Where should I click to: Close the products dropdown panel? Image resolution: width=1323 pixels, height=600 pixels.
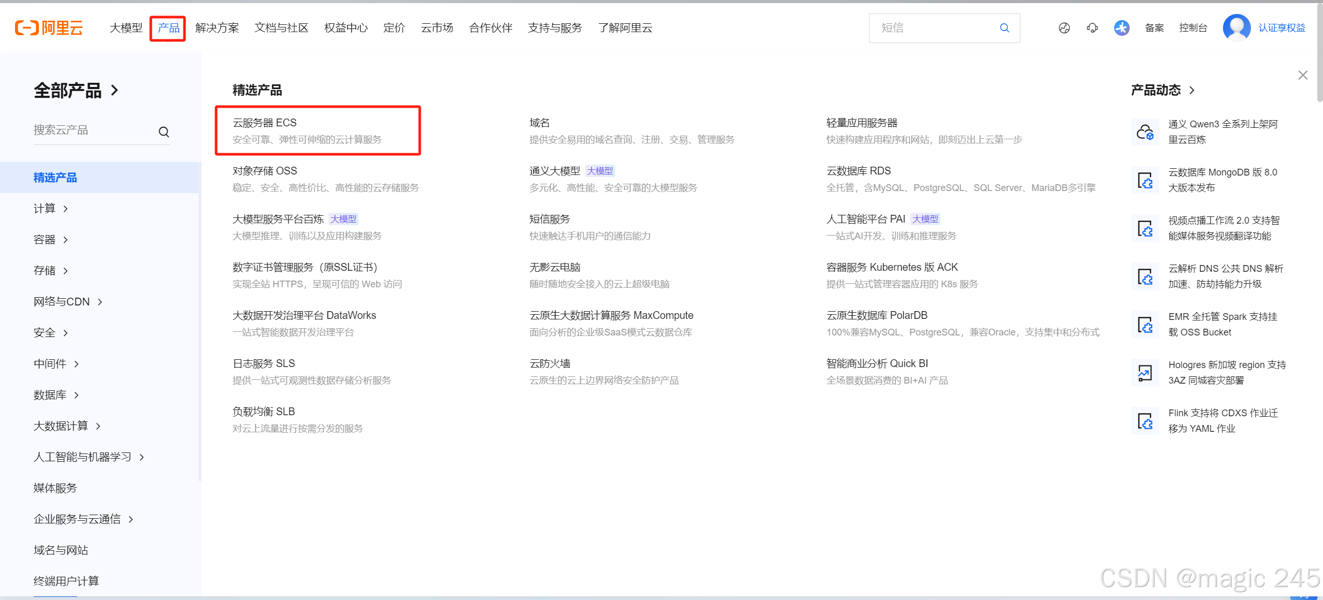tap(1302, 75)
